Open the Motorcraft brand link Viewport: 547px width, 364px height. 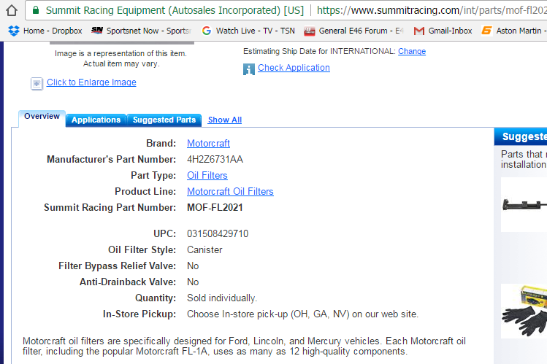click(x=208, y=143)
